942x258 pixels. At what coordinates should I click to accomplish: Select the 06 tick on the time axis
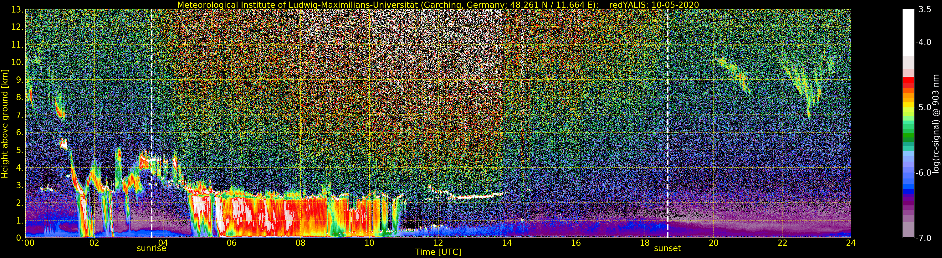click(x=232, y=243)
